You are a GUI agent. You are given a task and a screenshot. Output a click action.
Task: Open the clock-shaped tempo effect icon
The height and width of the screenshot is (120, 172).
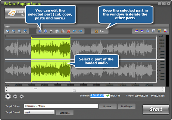(x=148, y=31)
